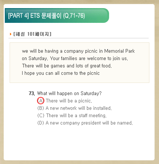Select answer option (A) circled in red
Image resolution: width=159 pixels, height=164 pixels.
pyautogui.click(x=41, y=101)
